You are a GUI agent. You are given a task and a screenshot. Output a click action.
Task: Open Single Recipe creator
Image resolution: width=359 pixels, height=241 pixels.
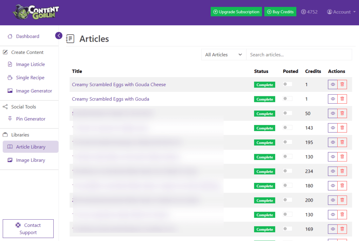[30, 77]
